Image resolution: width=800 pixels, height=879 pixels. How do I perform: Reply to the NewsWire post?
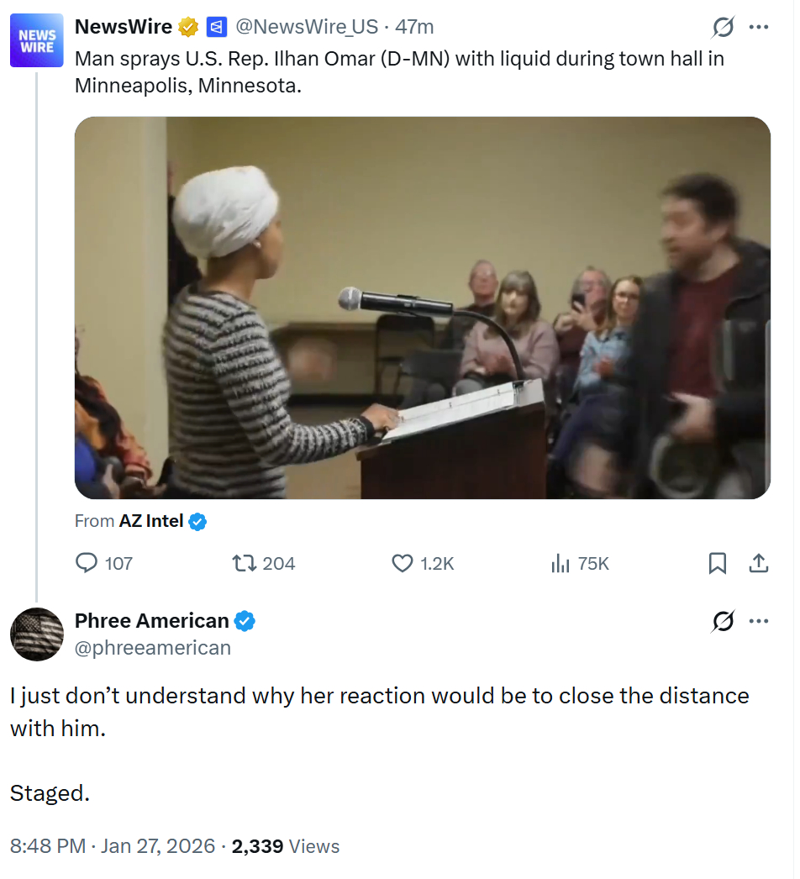pyautogui.click(x=87, y=563)
